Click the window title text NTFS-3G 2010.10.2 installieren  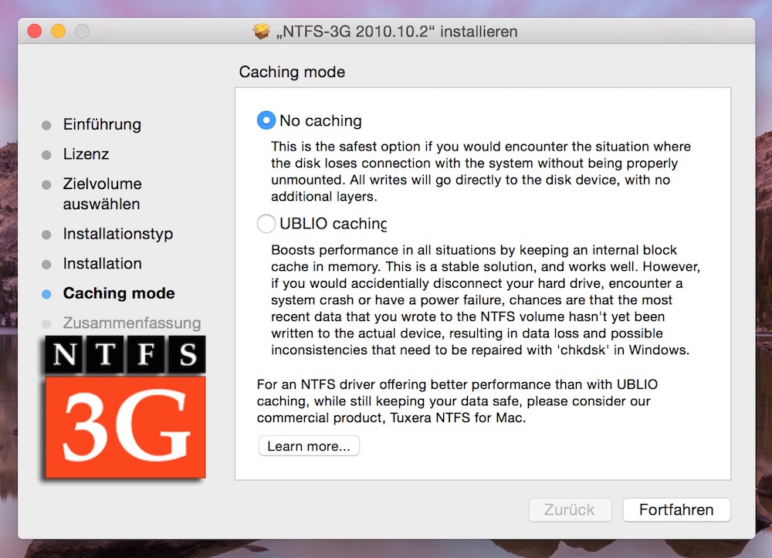397,31
